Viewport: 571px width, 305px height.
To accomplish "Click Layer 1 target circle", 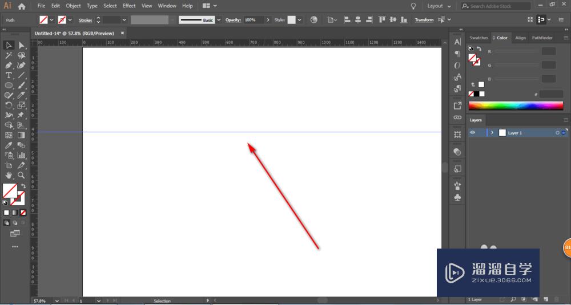I will [557, 133].
